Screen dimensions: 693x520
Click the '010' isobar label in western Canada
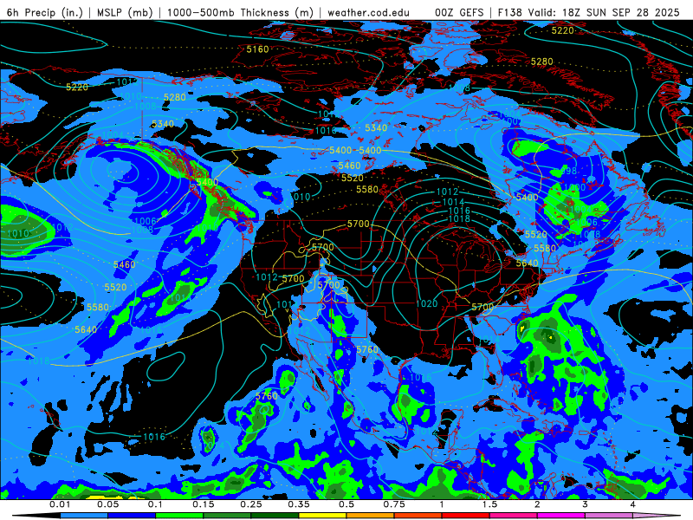[301, 197]
